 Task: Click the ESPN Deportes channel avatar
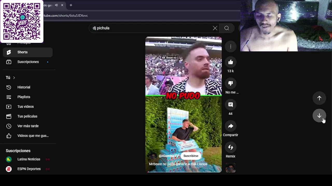point(9,169)
